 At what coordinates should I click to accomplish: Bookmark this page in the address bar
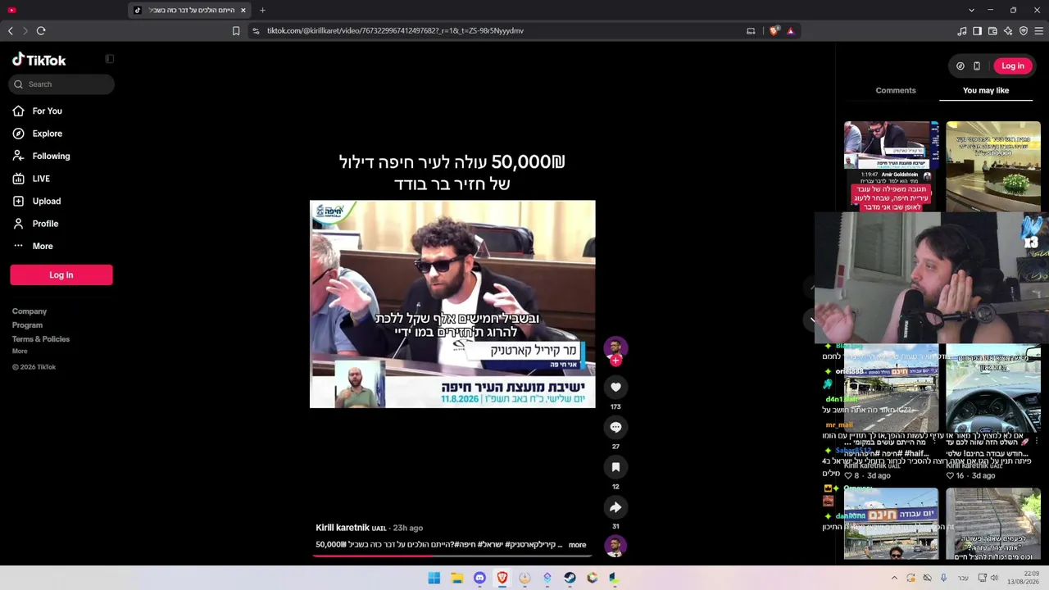coord(236,31)
